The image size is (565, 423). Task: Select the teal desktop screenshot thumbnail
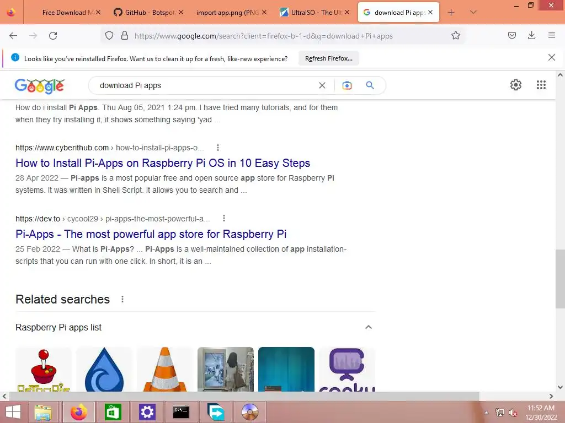[286, 369]
